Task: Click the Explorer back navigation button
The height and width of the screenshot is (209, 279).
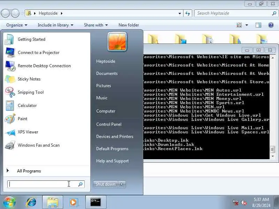Action: (5, 13)
